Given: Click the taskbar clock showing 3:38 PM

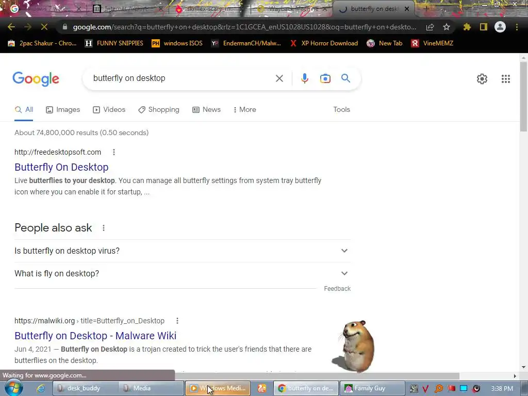Looking at the screenshot, I should (x=502, y=389).
